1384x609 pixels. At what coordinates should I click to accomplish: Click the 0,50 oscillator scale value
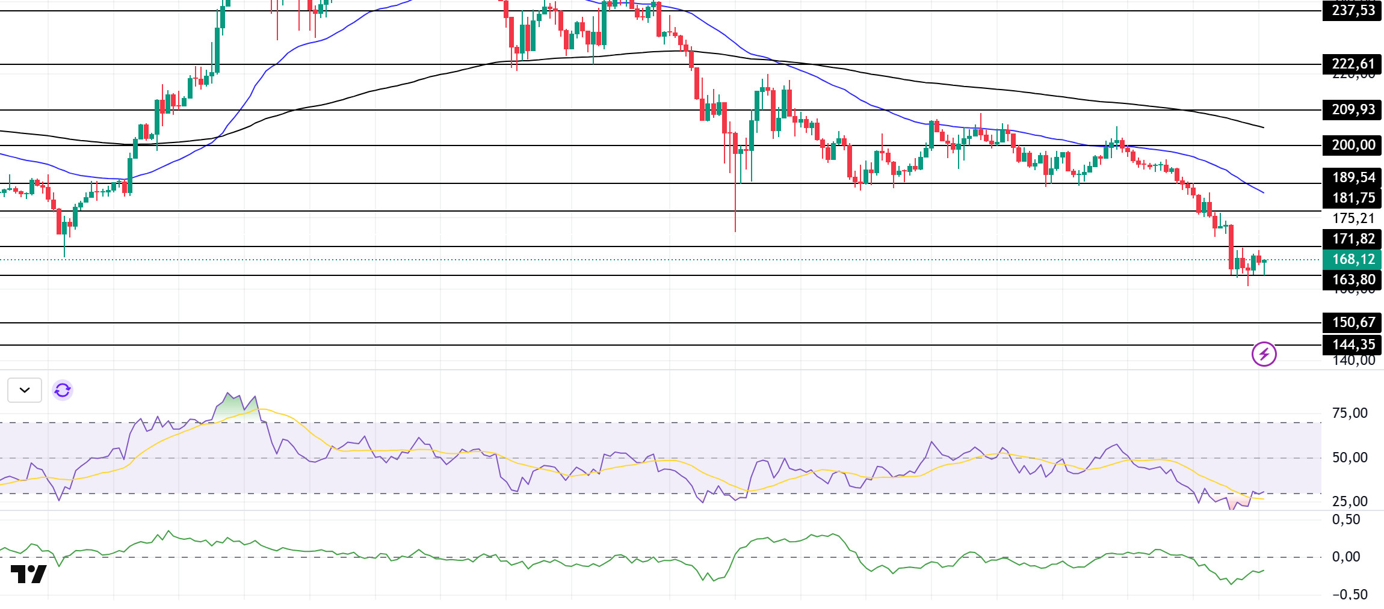pyautogui.click(x=1346, y=519)
